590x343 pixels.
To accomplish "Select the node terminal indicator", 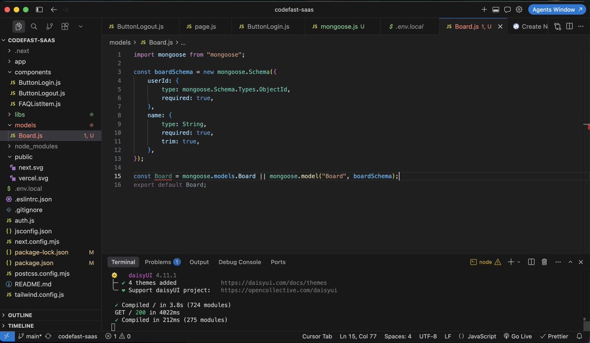I will coord(486,262).
